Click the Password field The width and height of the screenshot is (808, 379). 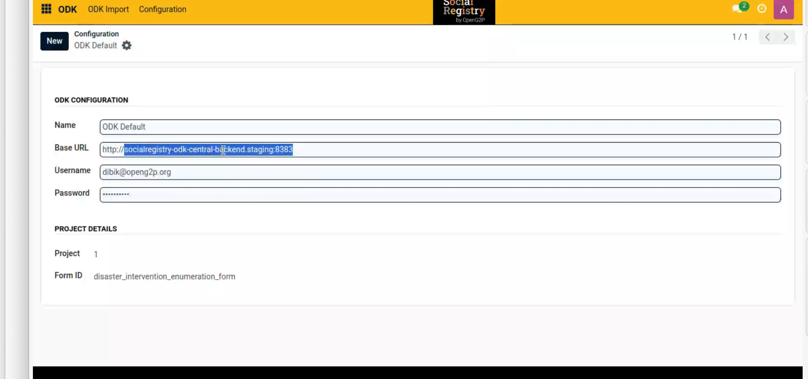pyautogui.click(x=440, y=195)
